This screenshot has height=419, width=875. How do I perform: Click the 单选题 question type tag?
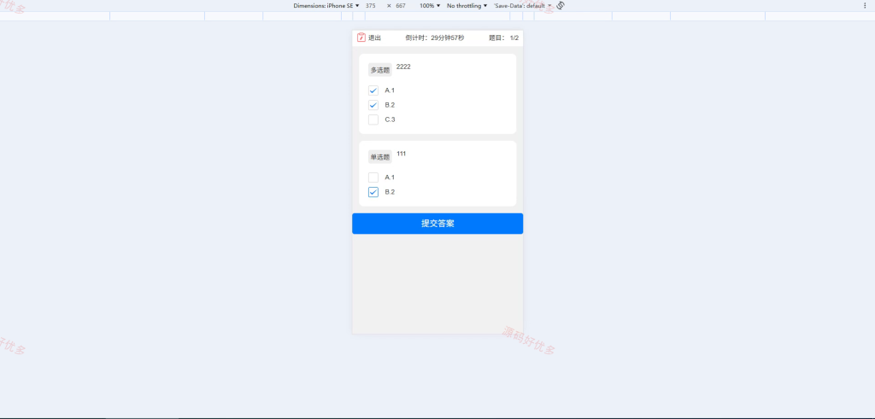(380, 157)
